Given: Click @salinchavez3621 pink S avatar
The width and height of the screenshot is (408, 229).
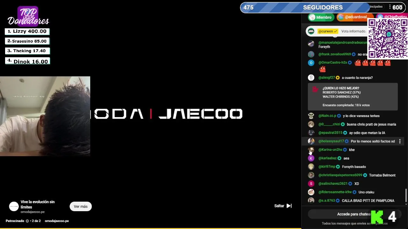Looking at the screenshot, I should click(311, 184).
